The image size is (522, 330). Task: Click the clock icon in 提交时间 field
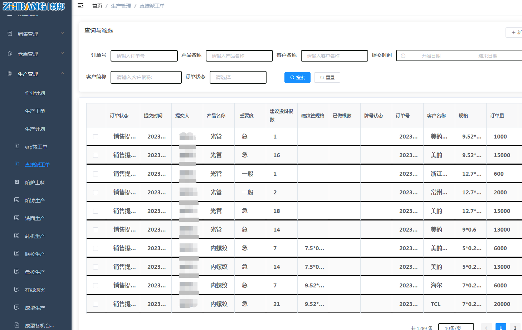coord(403,56)
